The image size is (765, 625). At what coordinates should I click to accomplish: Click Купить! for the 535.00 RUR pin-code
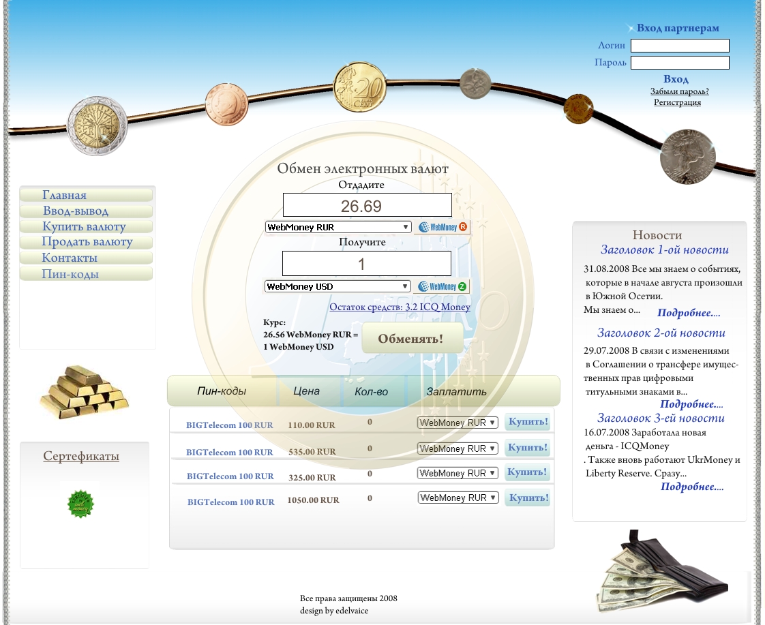(x=528, y=448)
